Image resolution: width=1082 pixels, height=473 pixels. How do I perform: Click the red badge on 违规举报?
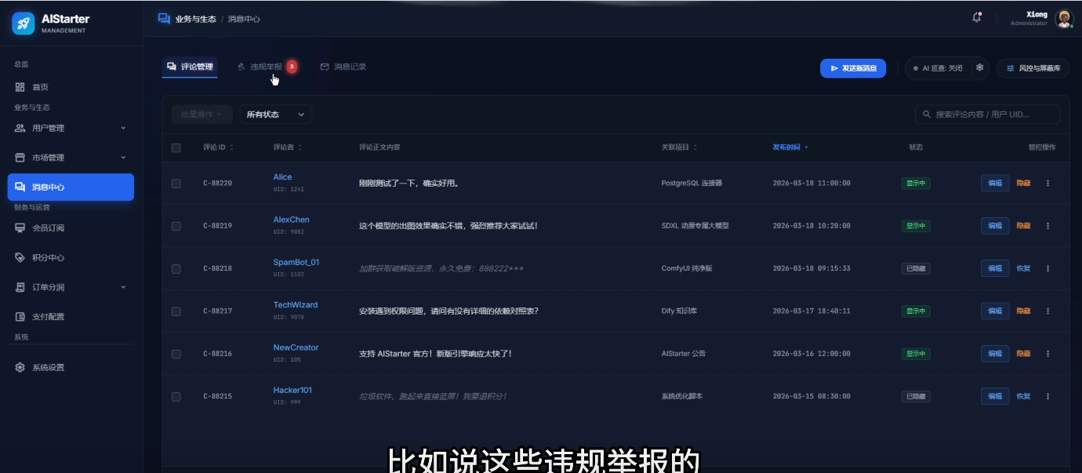pyautogui.click(x=292, y=67)
